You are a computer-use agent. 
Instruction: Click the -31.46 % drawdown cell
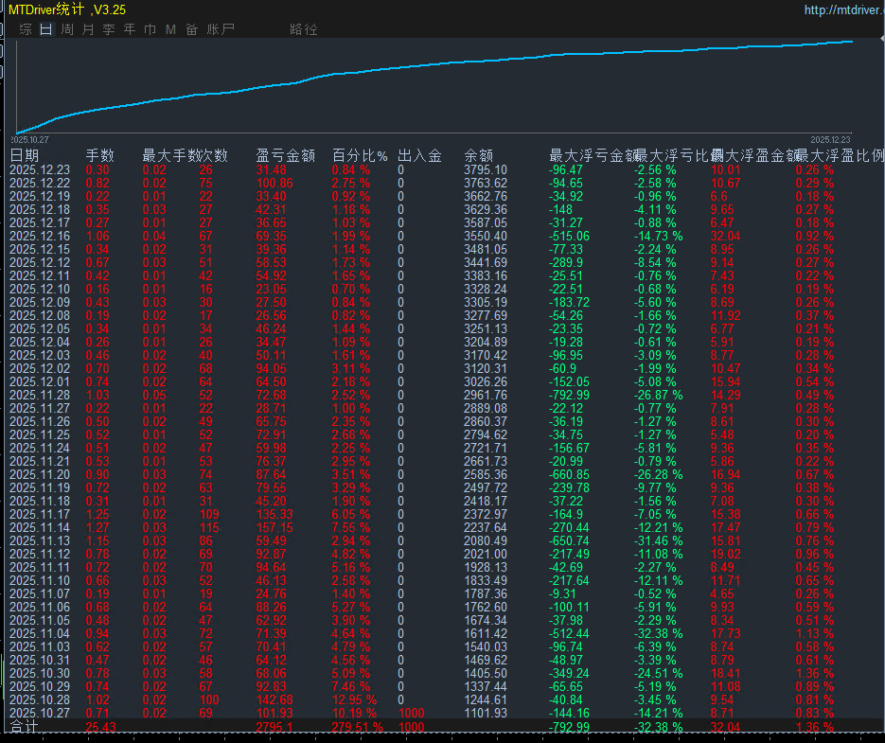coord(658,540)
